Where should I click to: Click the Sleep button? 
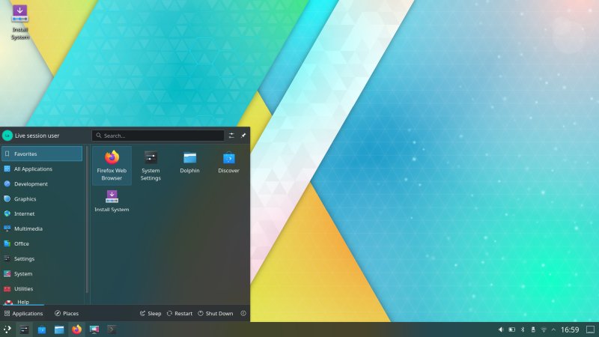[x=150, y=313]
